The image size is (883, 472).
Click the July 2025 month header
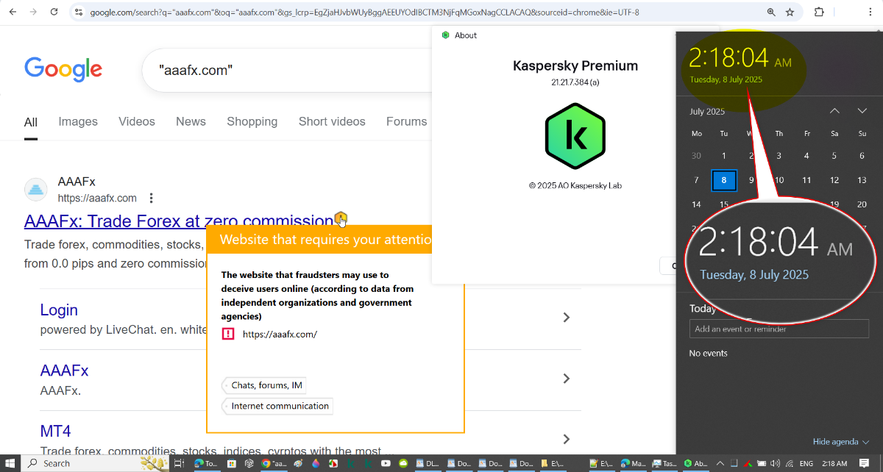point(707,112)
